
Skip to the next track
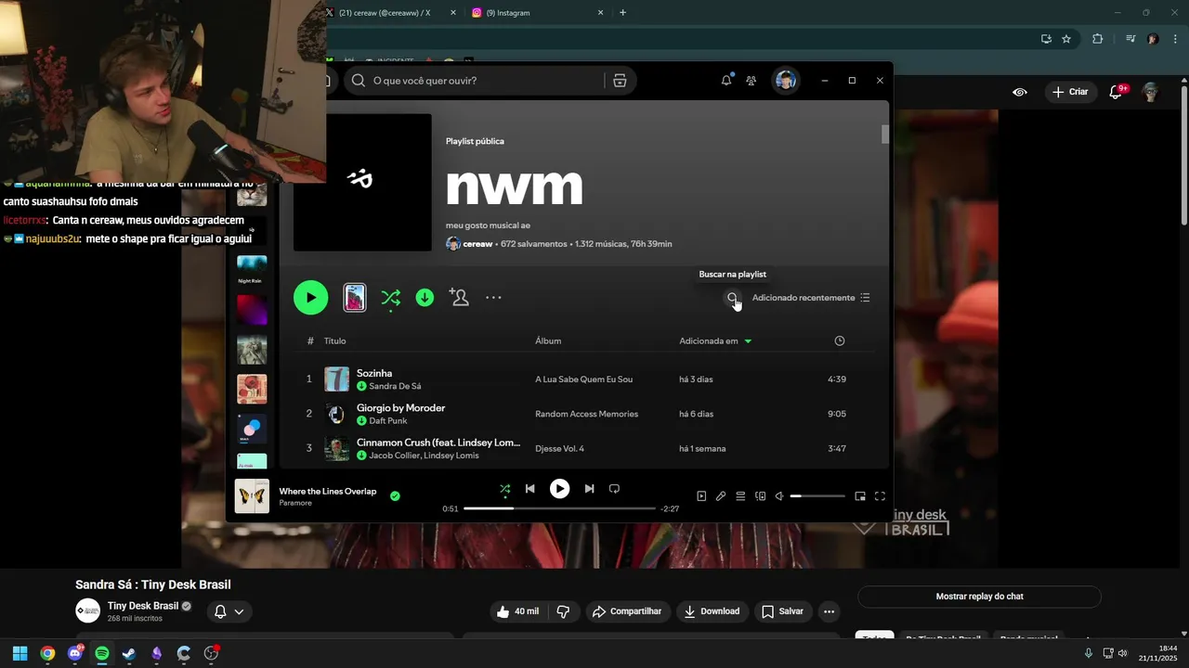[589, 489]
